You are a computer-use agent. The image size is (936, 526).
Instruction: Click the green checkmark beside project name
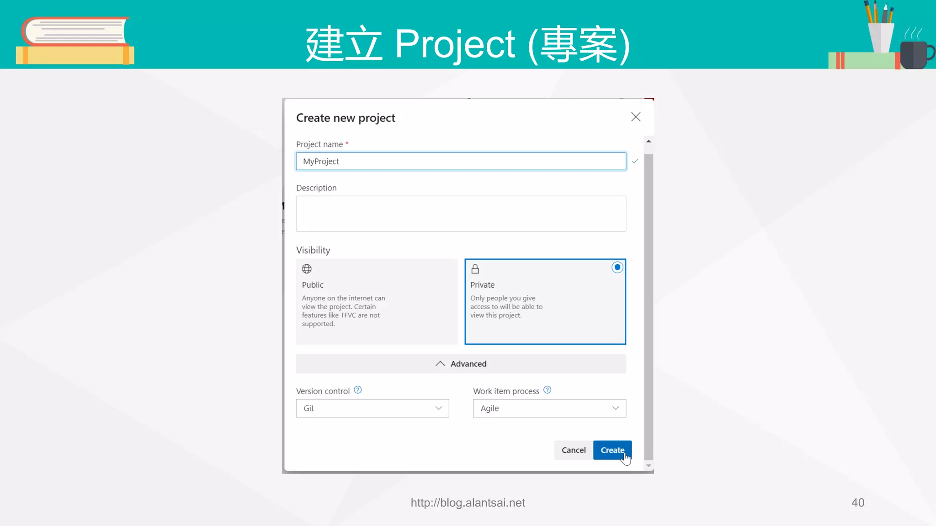pos(635,161)
